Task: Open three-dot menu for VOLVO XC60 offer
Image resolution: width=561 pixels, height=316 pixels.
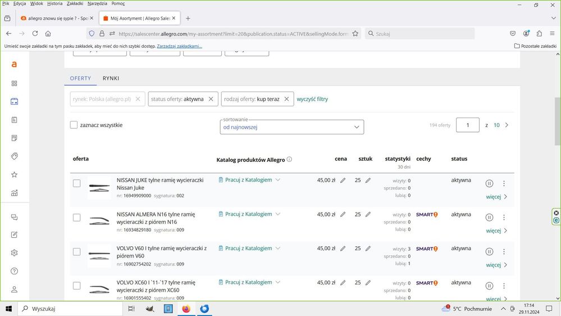Action: click(504, 286)
